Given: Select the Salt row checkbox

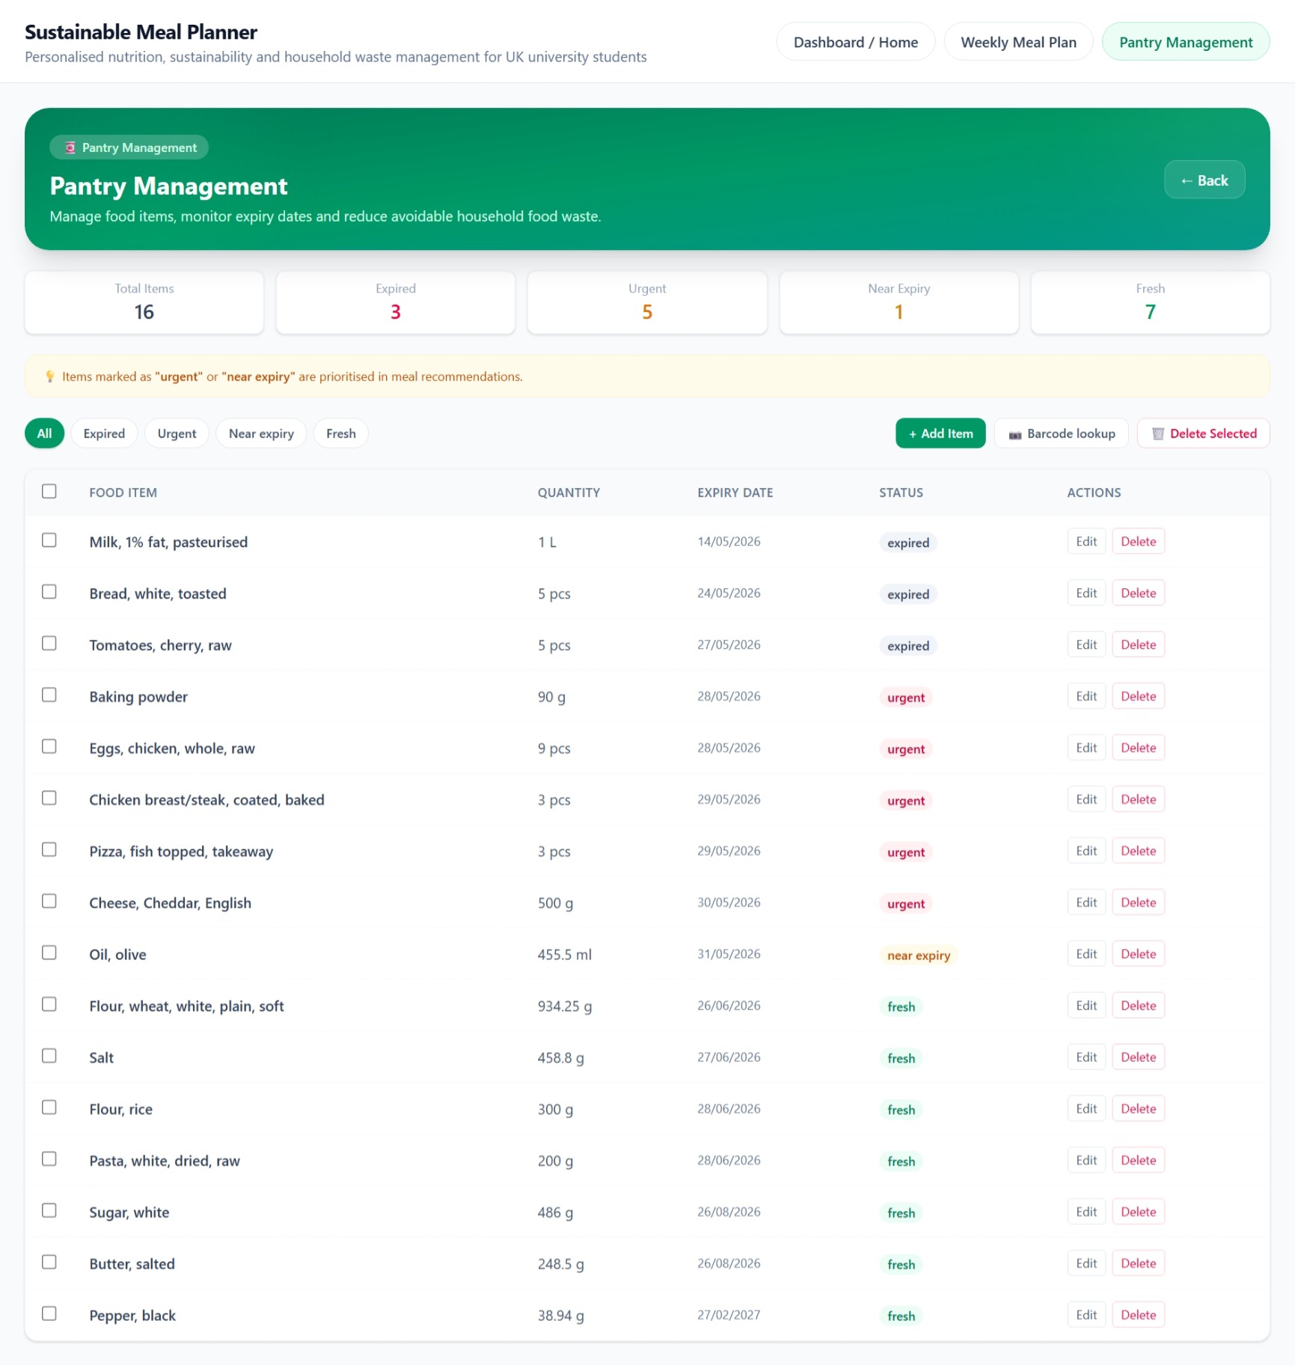Looking at the screenshot, I should 49,1055.
